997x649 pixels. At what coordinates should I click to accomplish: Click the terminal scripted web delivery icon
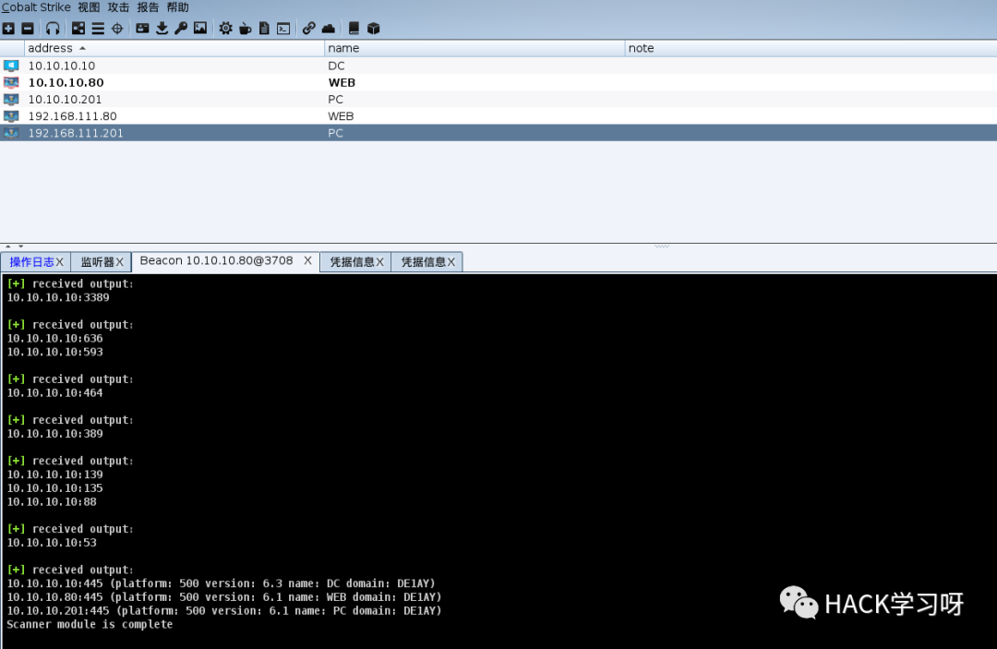[x=283, y=28]
